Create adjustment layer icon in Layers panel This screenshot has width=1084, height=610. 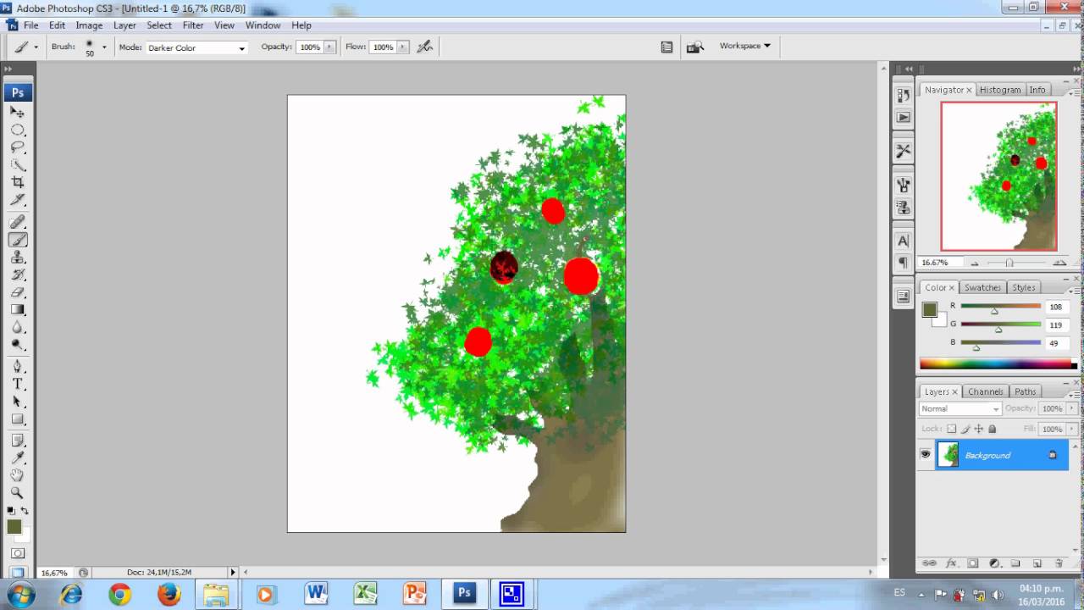(994, 563)
